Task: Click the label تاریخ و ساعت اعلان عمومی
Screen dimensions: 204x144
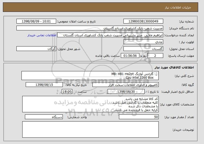Action: pos(77,21)
